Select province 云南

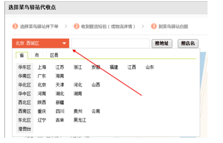pos(96,111)
